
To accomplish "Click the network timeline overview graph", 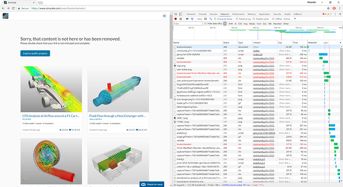I will pyautogui.click(x=257, y=33).
